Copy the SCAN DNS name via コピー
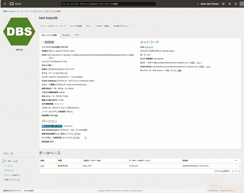The image size is (244, 193). click(x=208, y=67)
